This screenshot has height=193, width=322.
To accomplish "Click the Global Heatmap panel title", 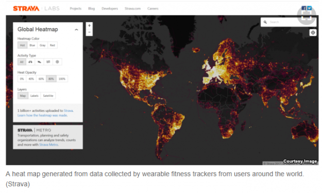I will (x=38, y=29).
